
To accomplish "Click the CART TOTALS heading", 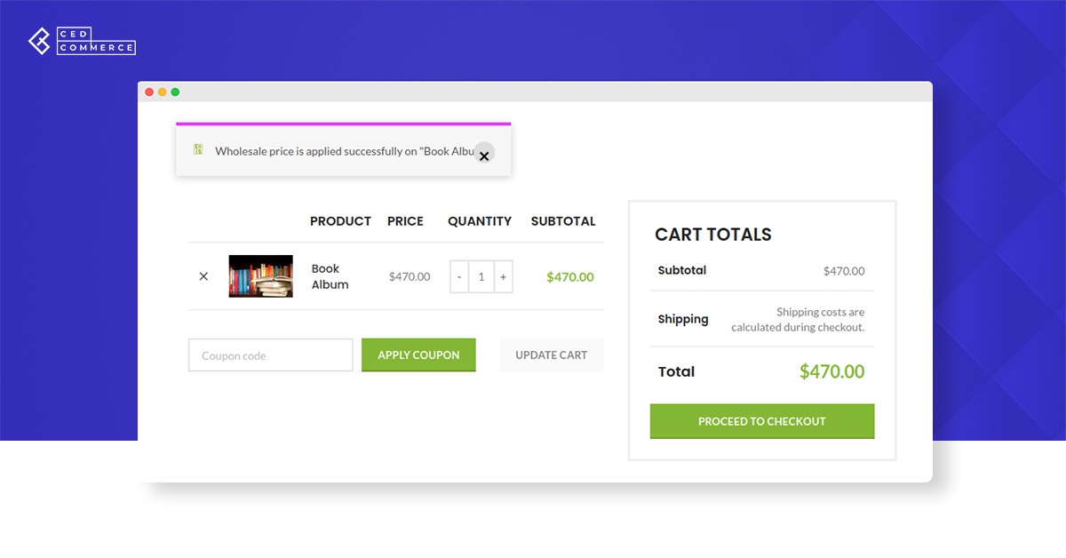I will tap(713, 235).
